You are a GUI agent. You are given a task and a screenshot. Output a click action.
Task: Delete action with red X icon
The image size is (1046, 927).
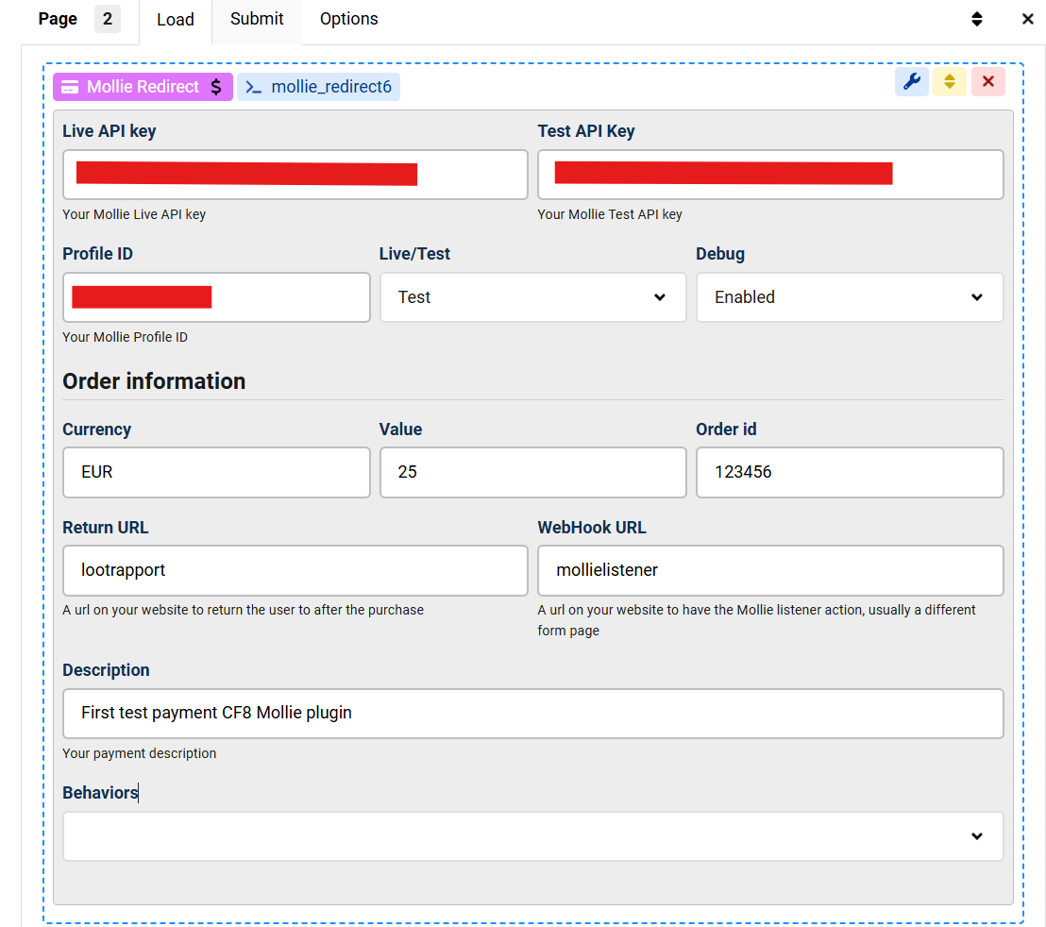(x=987, y=82)
